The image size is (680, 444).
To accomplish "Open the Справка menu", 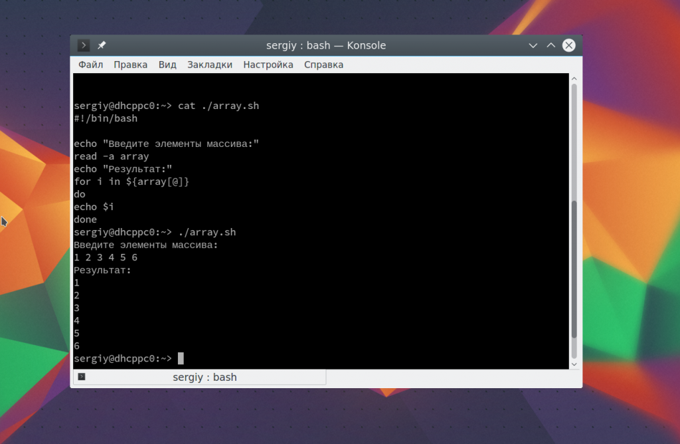I will click(x=323, y=64).
